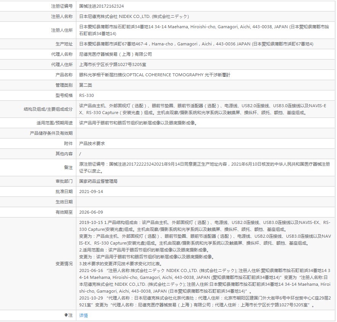Open the 详情 link in the 注 row
This screenshot has width=337, height=322.
83,316
